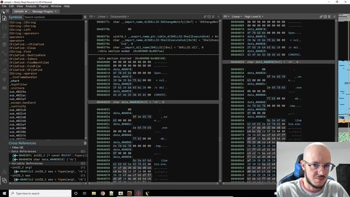Viewport: 350px width, 197px height.
Task: Pin the Cross References panel icon
Action: point(85,143)
